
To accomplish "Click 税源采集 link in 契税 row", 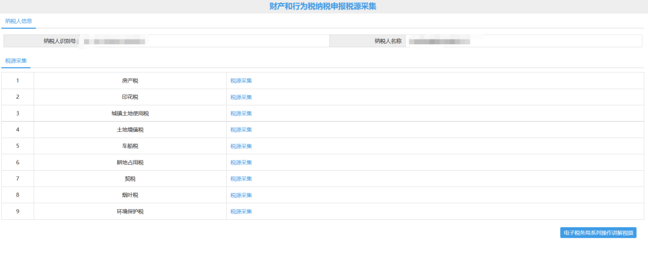I will point(241,179).
